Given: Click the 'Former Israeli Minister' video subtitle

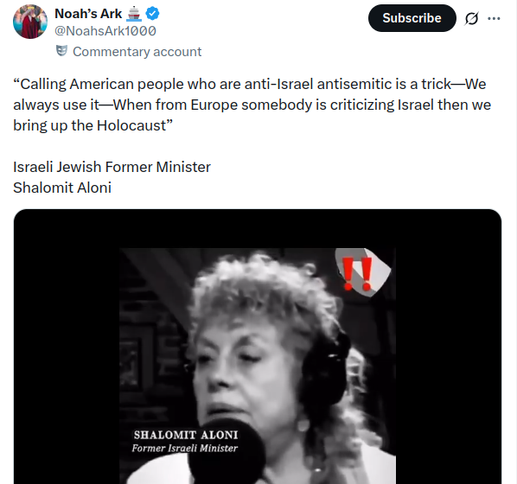Looking at the screenshot, I should [x=185, y=449].
